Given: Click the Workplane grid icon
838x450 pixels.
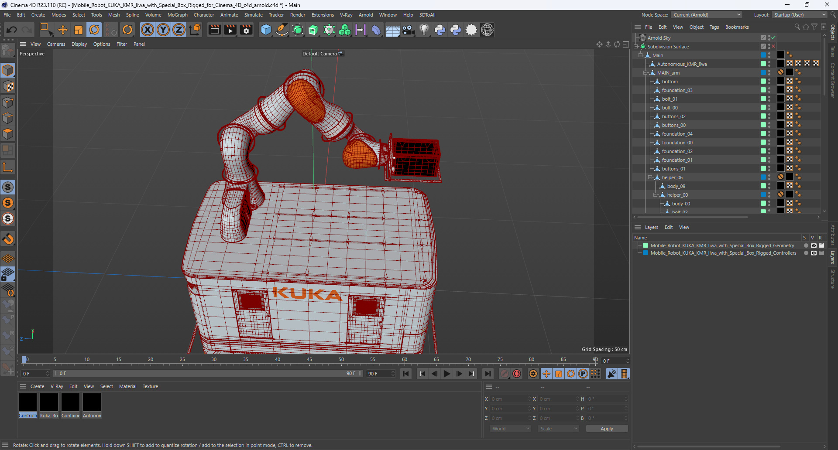Looking at the screenshot, I should tap(8, 258).
